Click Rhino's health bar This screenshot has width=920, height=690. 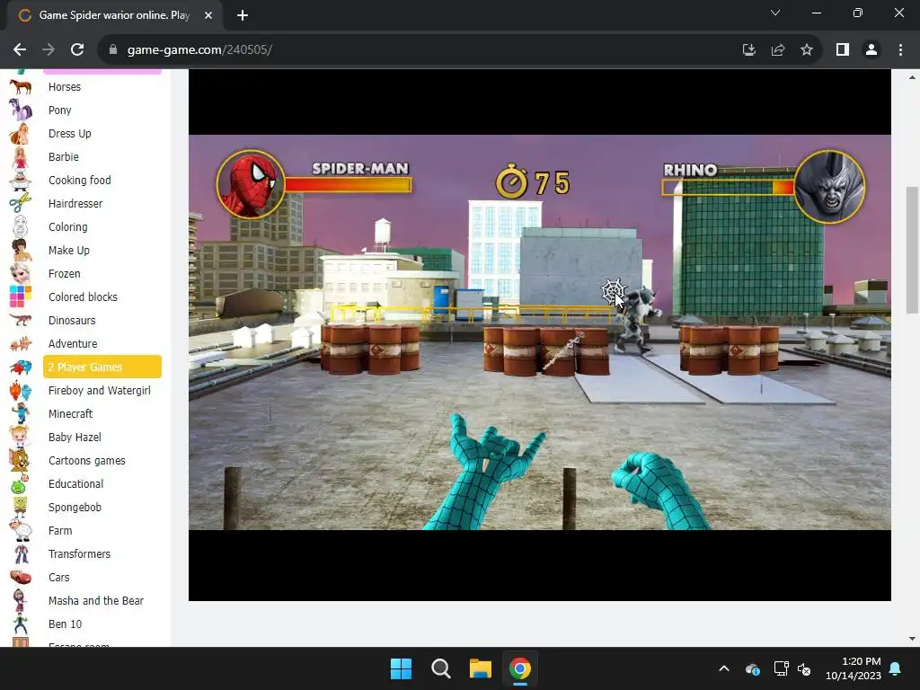pos(728,188)
